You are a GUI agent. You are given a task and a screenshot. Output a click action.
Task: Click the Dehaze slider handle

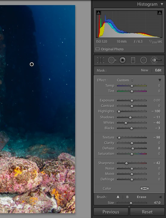coord(133,148)
